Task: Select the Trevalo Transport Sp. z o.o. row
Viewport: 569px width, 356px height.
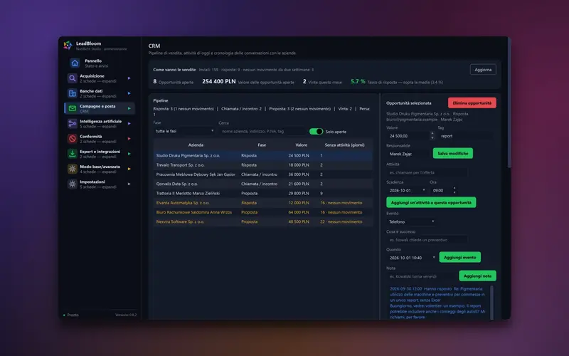Action: pyautogui.click(x=262, y=165)
